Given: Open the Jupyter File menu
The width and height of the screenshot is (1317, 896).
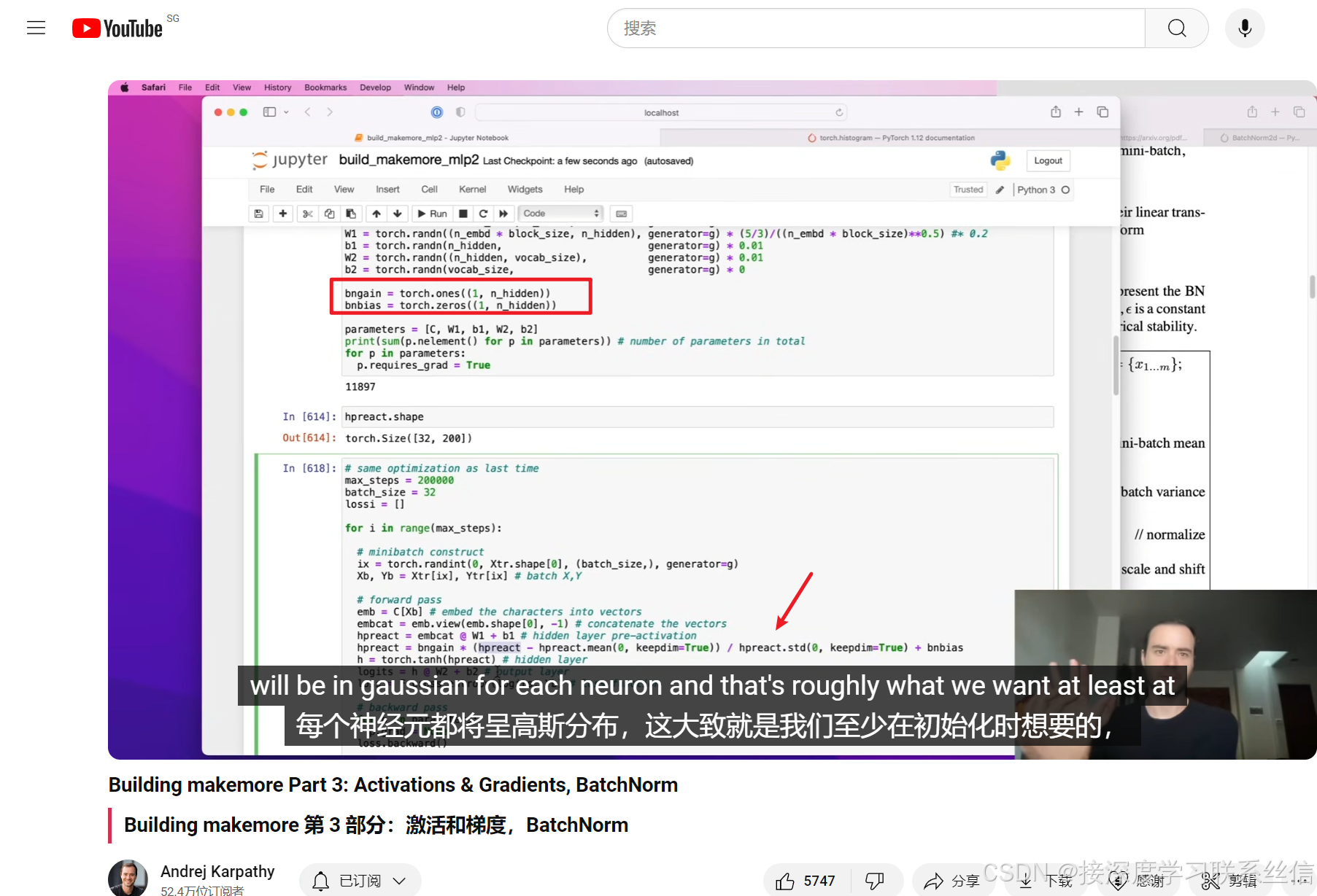Looking at the screenshot, I should [x=267, y=190].
